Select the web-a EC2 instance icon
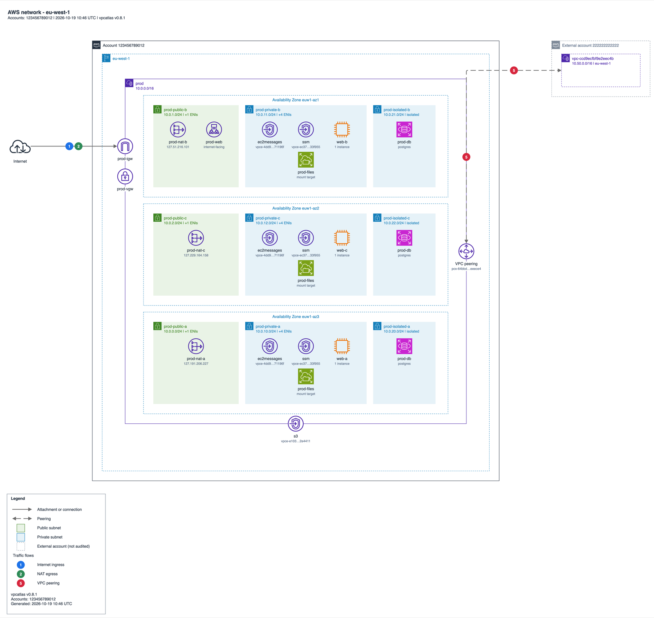Screen dimensions: 654x618 [x=342, y=346]
